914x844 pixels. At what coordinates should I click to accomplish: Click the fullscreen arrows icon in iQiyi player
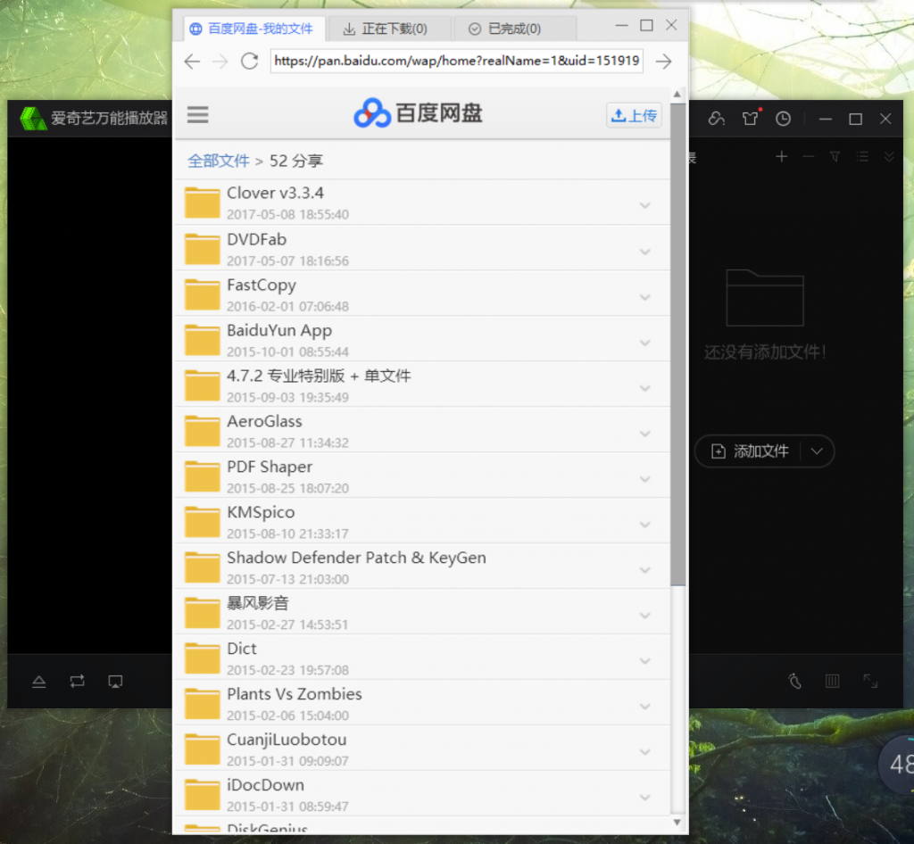[x=870, y=681]
